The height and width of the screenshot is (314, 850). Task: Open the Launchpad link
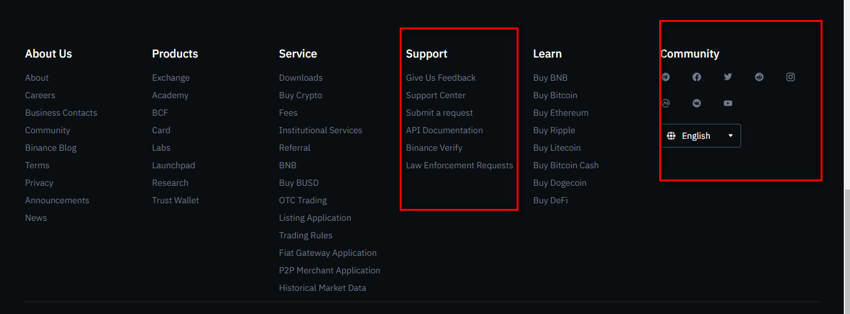coord(173,165)
